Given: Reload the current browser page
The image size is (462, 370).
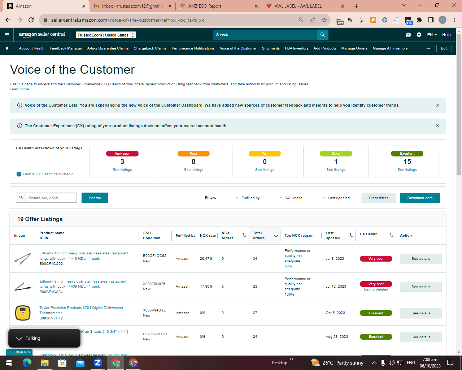Looking at the screenshot, I should click(31, 20).
